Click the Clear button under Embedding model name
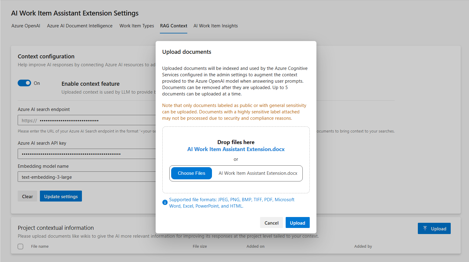 point(27,196)
